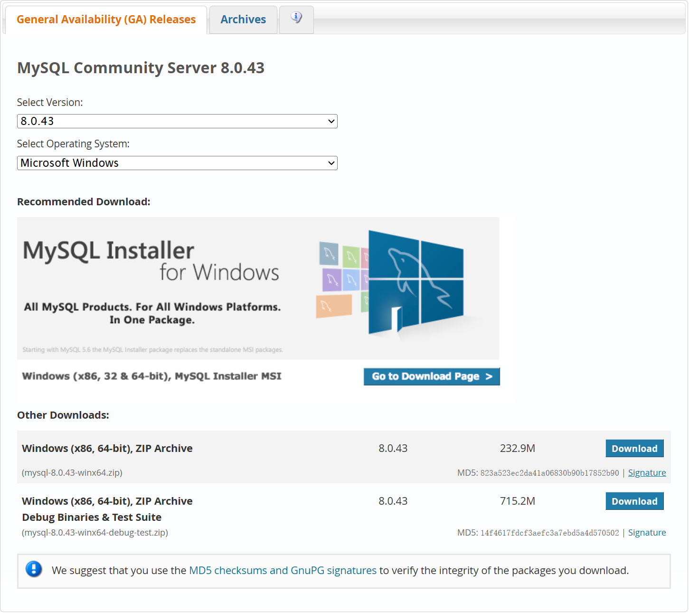This screenshot has height=614, width=689.
Task: Follow the MD5 checksums and GnuPG signatures link
Action: tap(283, 570)
